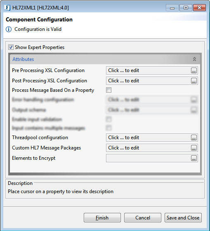Click ellipsis for Custom HL7 Message Packages
The width and height of the screenshot is (210, 231).
tap(194, 148)
